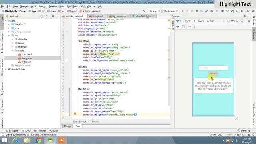Select styles.xml in project tree

tap(25, 62)
